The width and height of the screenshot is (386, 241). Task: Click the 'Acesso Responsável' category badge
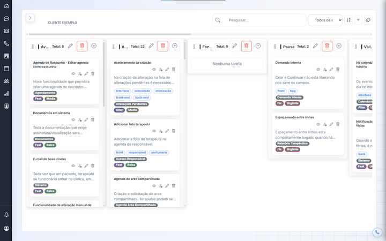(130, 159)
